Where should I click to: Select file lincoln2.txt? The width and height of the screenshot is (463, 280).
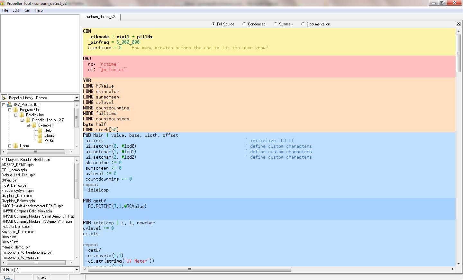point(10,242)
